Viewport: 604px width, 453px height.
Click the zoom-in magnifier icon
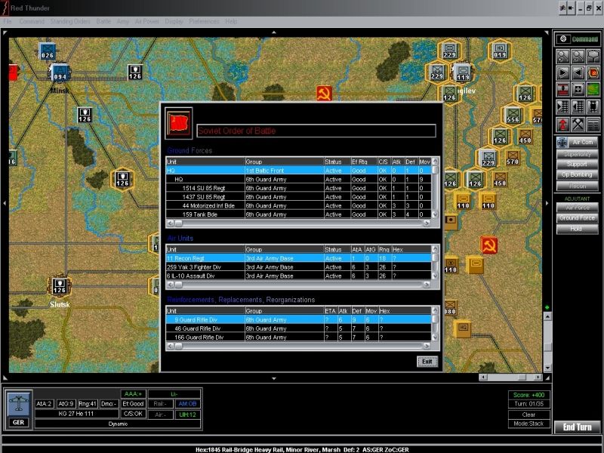(x=562, y=56)
